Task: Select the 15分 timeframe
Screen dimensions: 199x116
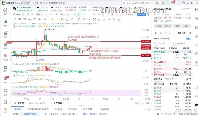Action: pos(67,14)
